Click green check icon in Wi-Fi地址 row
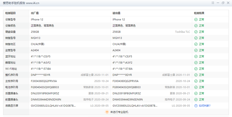The image size is (232, 117). [196, 69]
